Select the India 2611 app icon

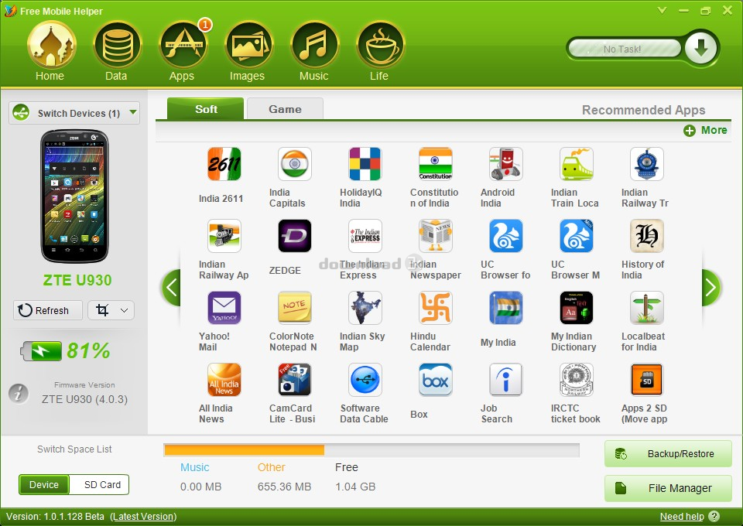click(224, 164)
